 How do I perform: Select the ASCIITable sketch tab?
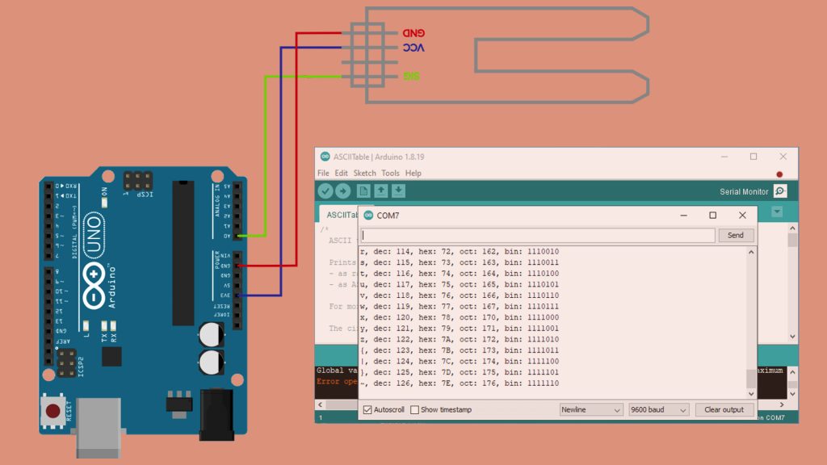(x=338, y=215)
